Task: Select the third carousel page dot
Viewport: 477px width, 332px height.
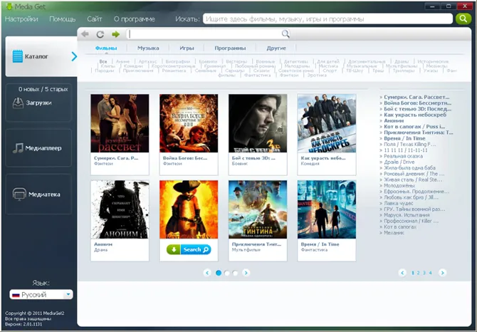Action: [235, 273]
